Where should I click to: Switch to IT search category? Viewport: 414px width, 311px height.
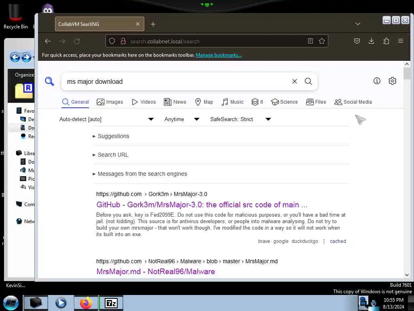click(257, 102)
